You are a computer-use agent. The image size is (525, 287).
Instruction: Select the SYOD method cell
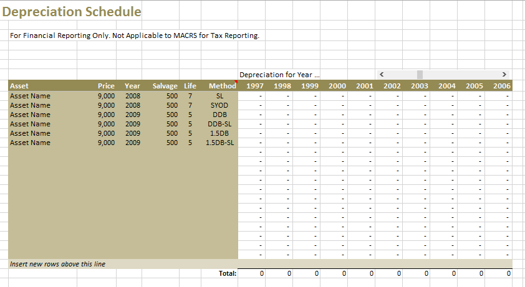pos(219,105)
